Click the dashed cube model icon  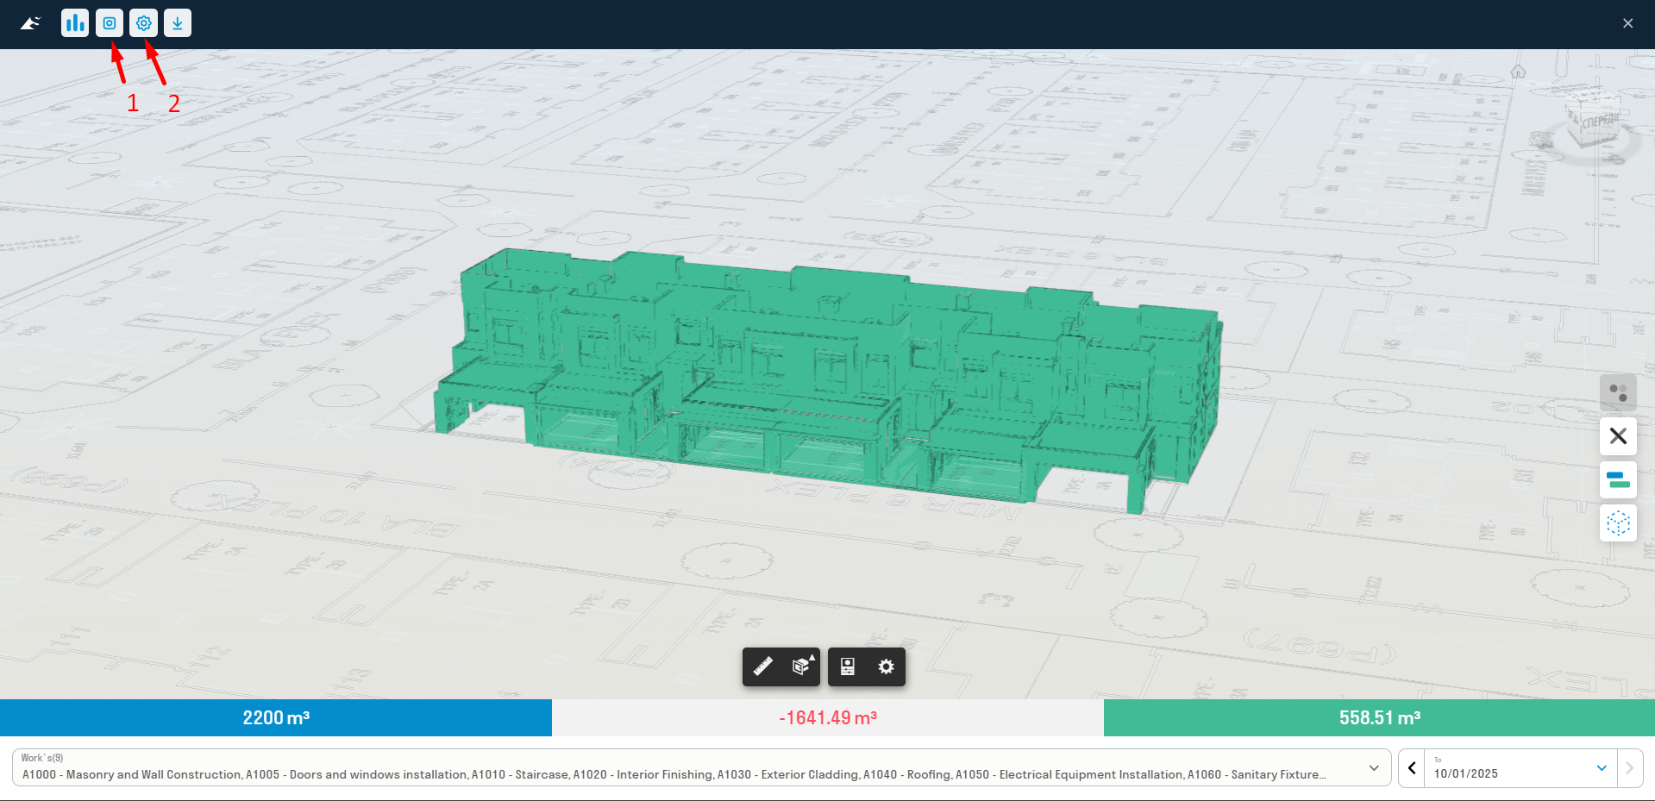coord(1618,523)
